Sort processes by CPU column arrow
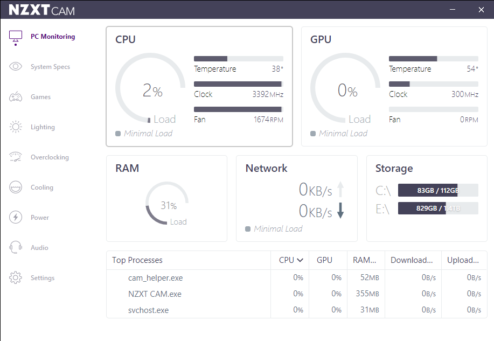Image resolution: width=494 pixels, height=341 pixels. coord(300,260)
